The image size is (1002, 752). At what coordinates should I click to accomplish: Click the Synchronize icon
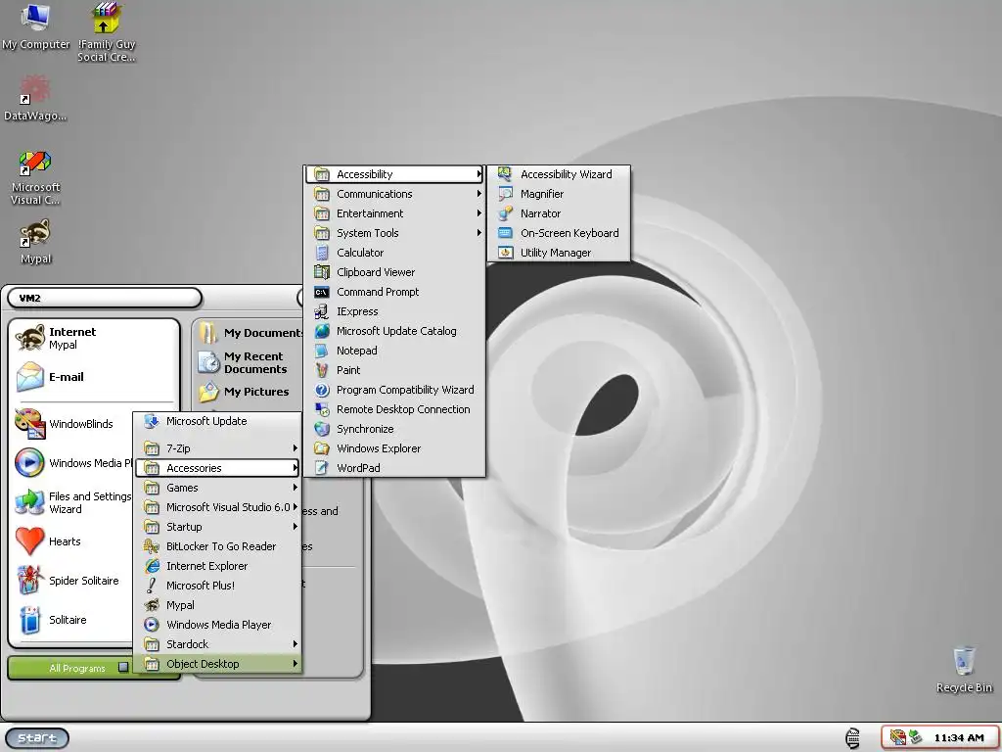point(322,429)
